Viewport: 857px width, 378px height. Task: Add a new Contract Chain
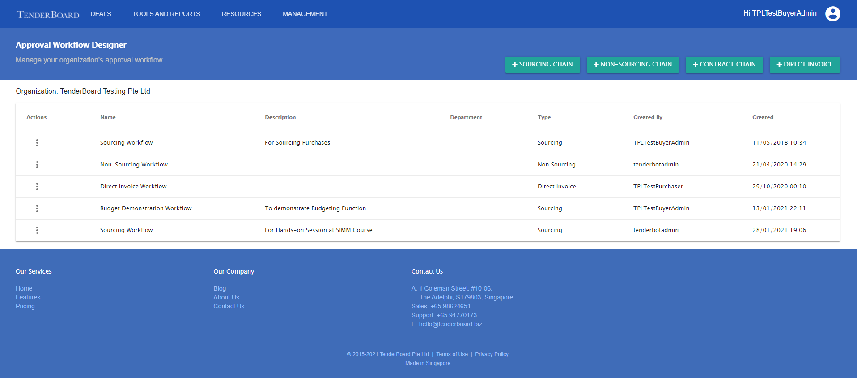724,64
